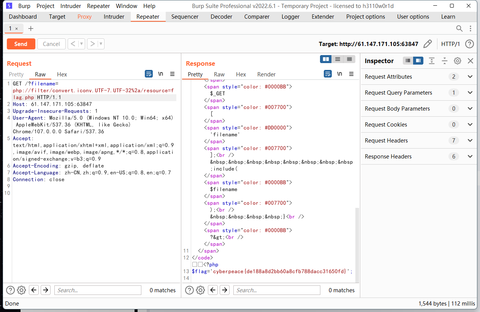Image resolution: width=480 pixels, height=312 pixels.
Task: Collapse all Inspector sections icon
Action: (x=445, y=61)
